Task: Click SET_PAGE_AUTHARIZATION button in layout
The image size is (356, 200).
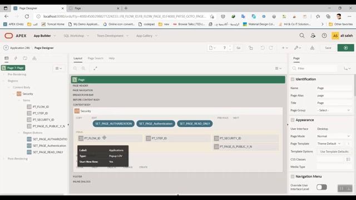Action: point(113,123)
